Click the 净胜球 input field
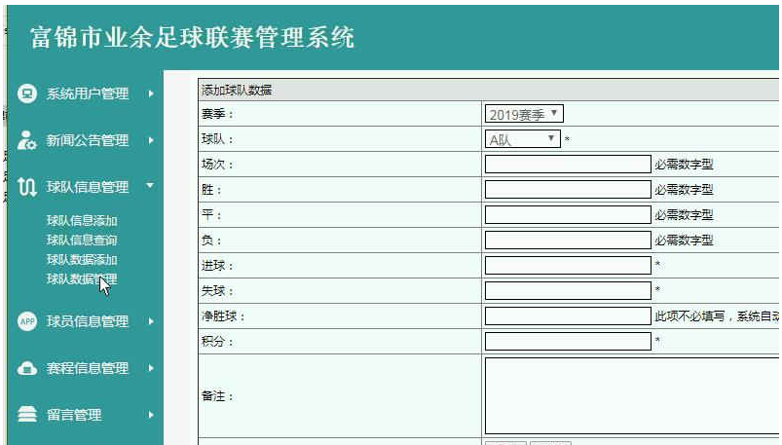This screenshot has width=782, height=445. [568, 315]
